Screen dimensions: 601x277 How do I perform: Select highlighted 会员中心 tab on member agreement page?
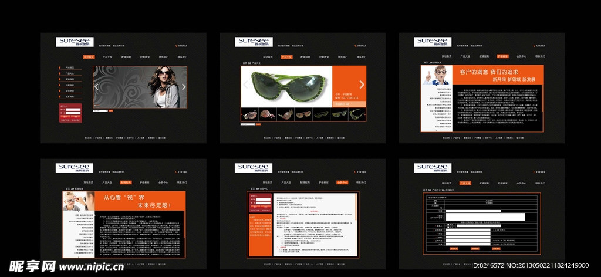(x=342, y=183)
